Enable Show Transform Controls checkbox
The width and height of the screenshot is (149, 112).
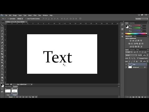pos(26,19)
